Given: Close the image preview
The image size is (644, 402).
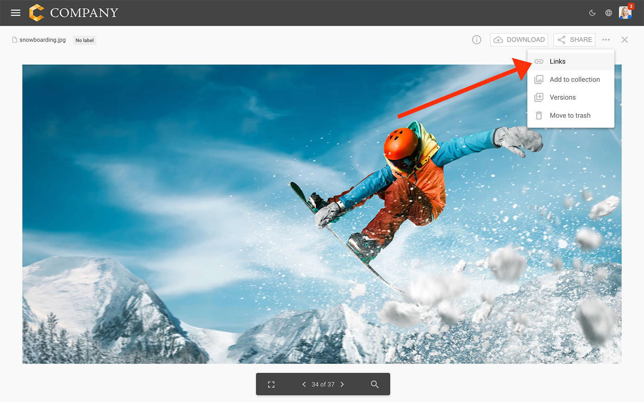Looking at the screenshot, I should pos(624,40).
